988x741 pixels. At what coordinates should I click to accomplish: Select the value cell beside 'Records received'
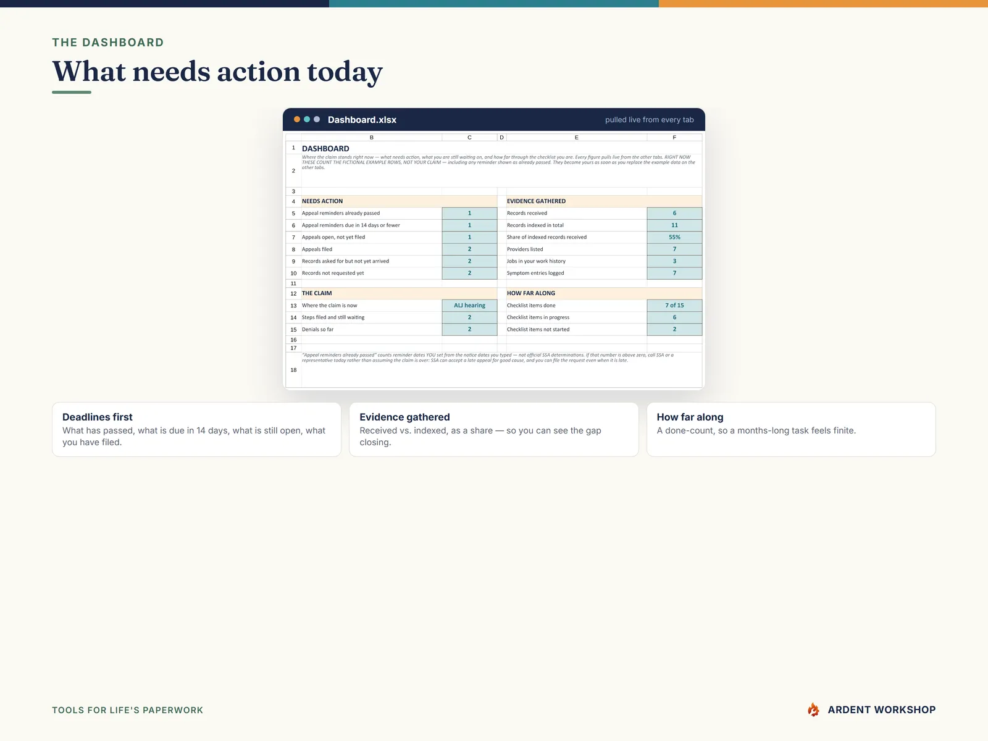[x=674, y=213]
